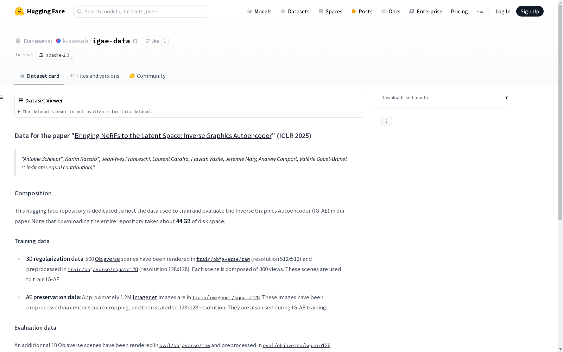Click the like count number
Viewport: 563px width, 352px height.
[165, 41]
